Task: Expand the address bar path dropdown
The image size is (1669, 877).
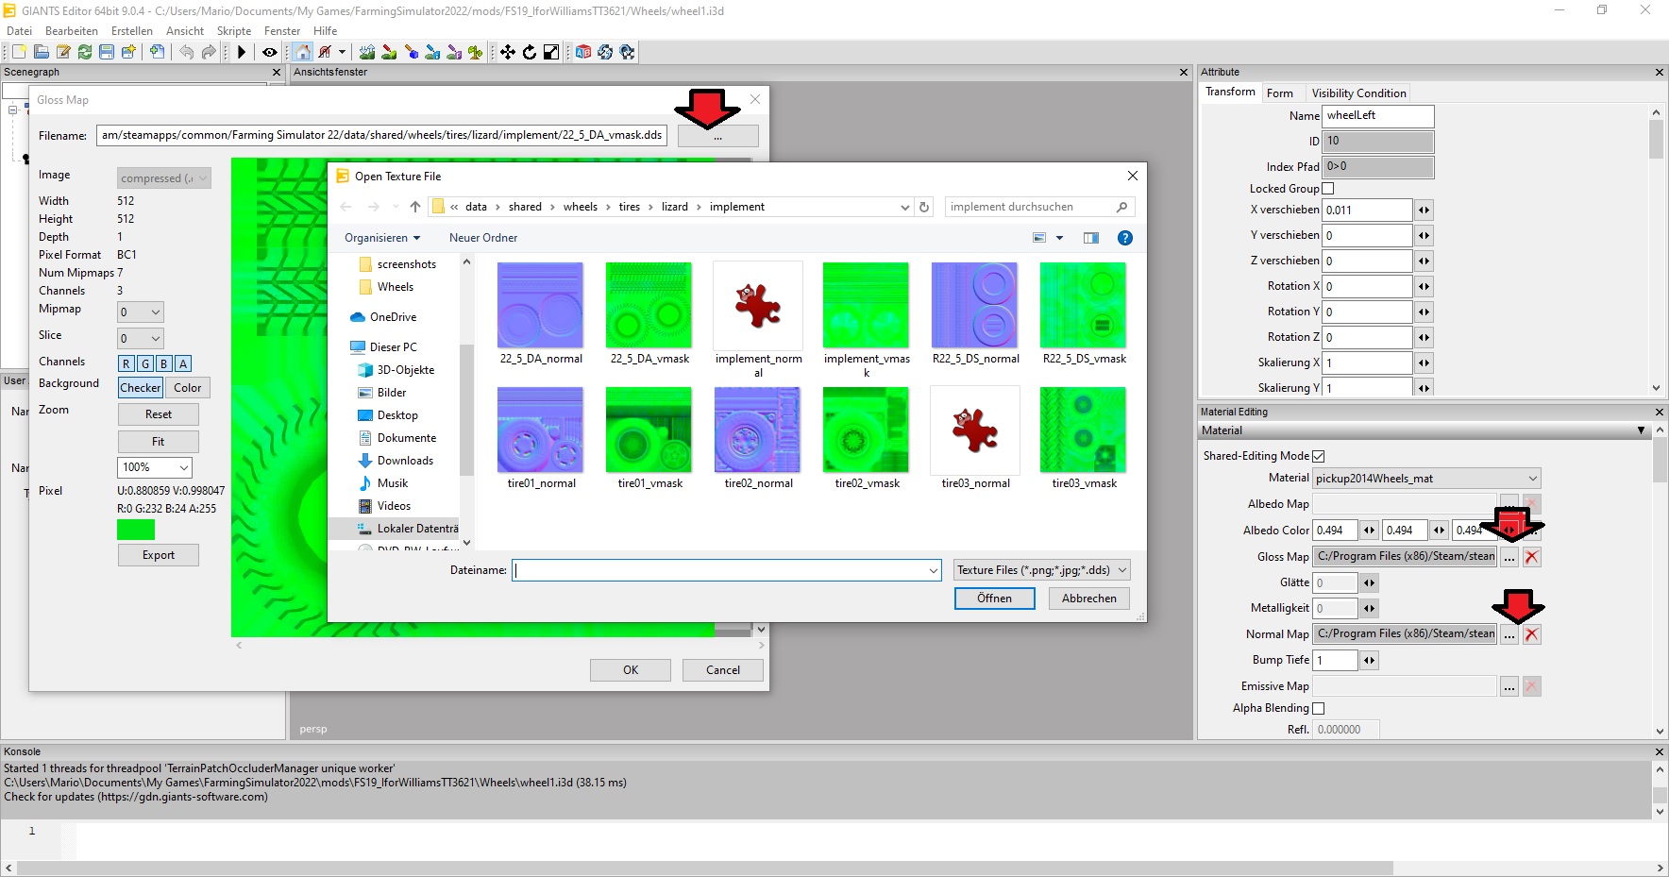Action: click(x=905, y=207)
